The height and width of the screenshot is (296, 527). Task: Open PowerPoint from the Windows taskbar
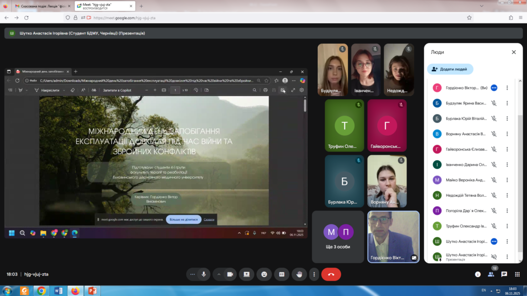click(92, 290)
